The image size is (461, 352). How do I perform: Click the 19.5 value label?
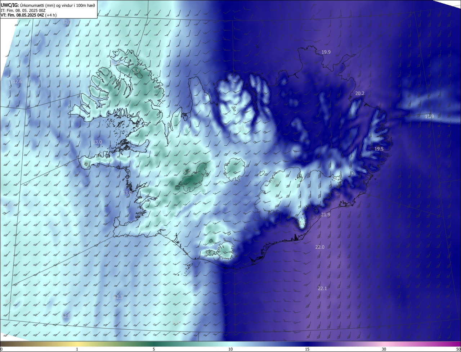[x=379, y=149]
